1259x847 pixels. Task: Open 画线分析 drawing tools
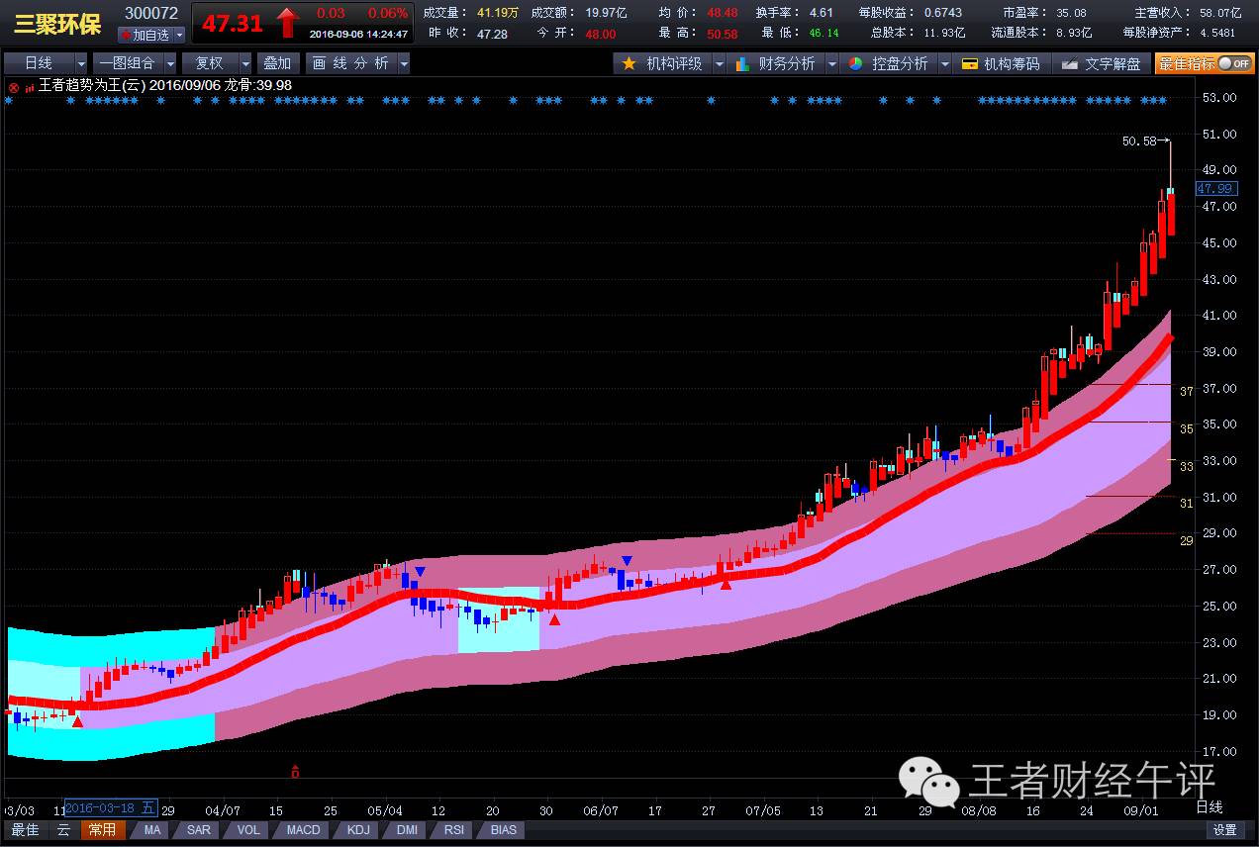350,63
